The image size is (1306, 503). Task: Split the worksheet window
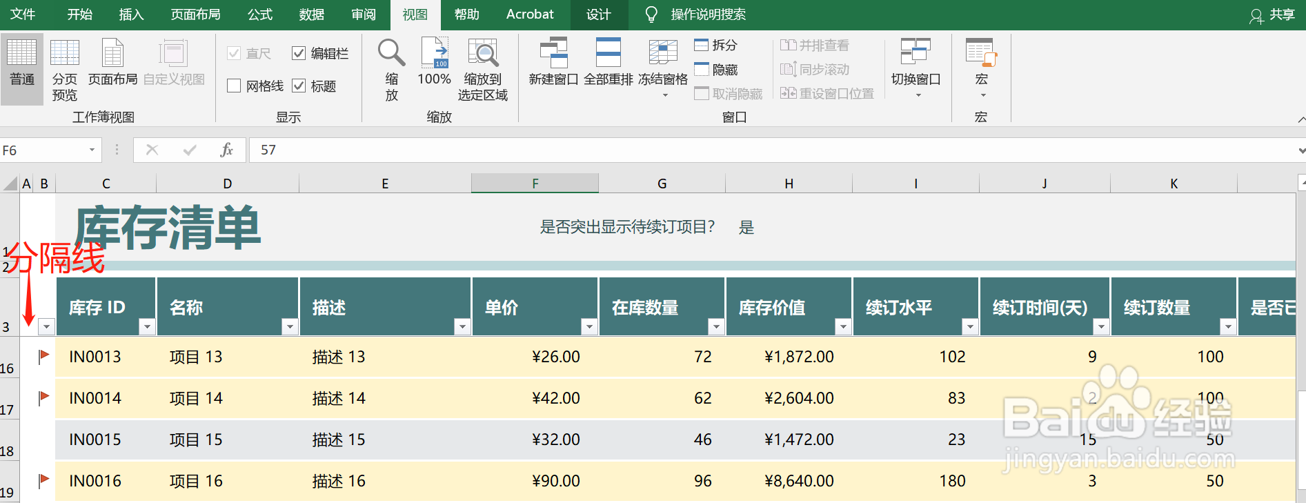coord(716,46)
